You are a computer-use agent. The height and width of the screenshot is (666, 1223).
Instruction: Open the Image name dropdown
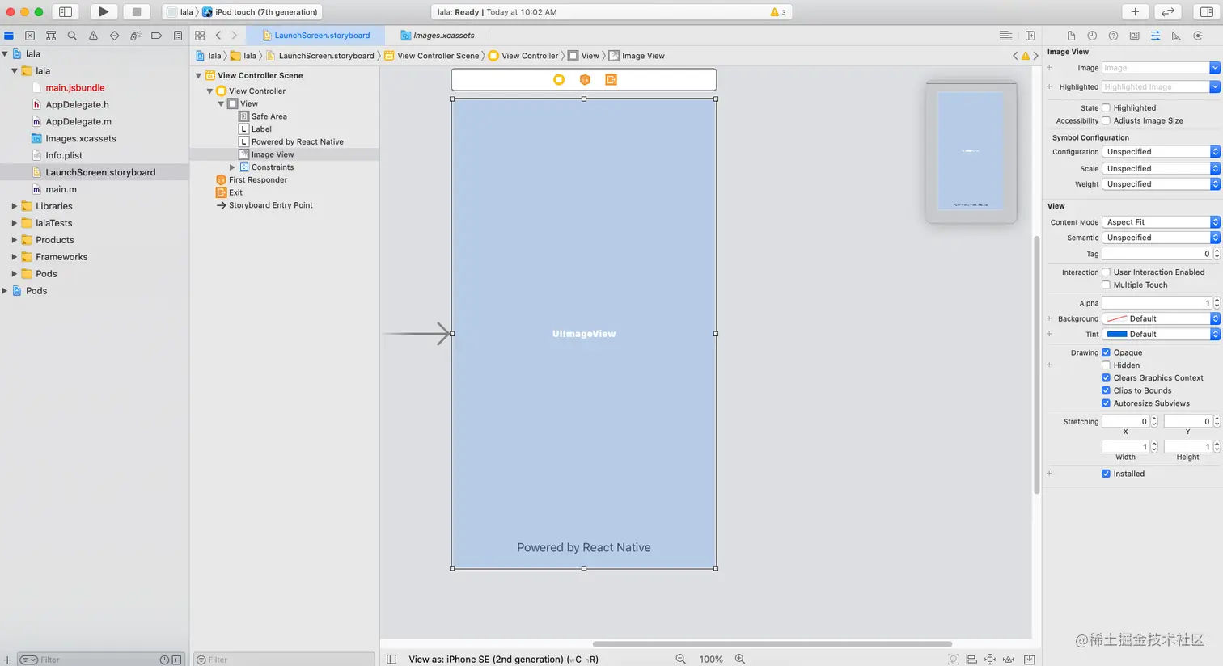1215,68
